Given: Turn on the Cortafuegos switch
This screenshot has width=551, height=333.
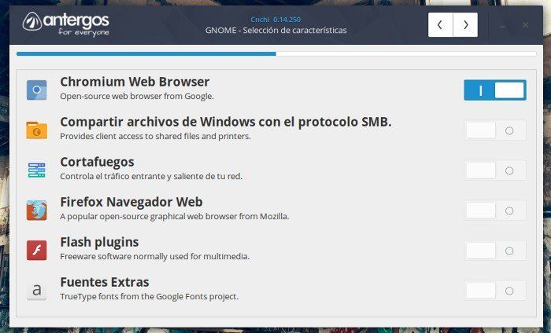Looking at the screenshot, I should 494,170.
